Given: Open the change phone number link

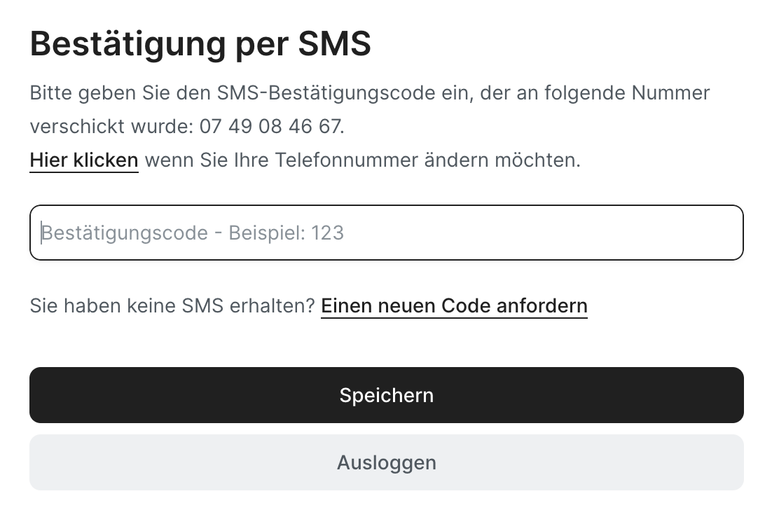Looking at the screenshot, I should pos(84,160).
